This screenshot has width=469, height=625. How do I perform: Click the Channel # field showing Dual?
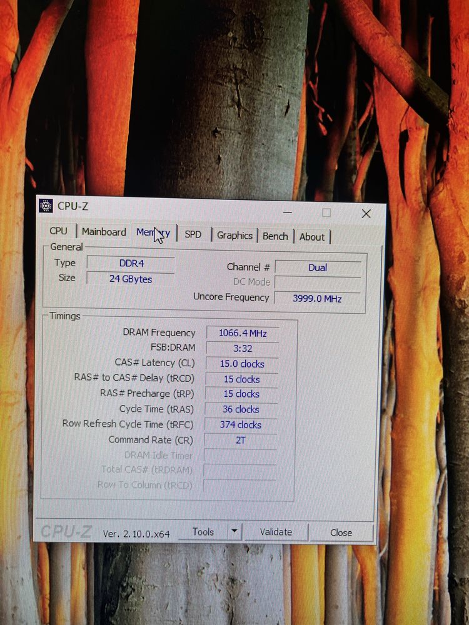(318, 267)
